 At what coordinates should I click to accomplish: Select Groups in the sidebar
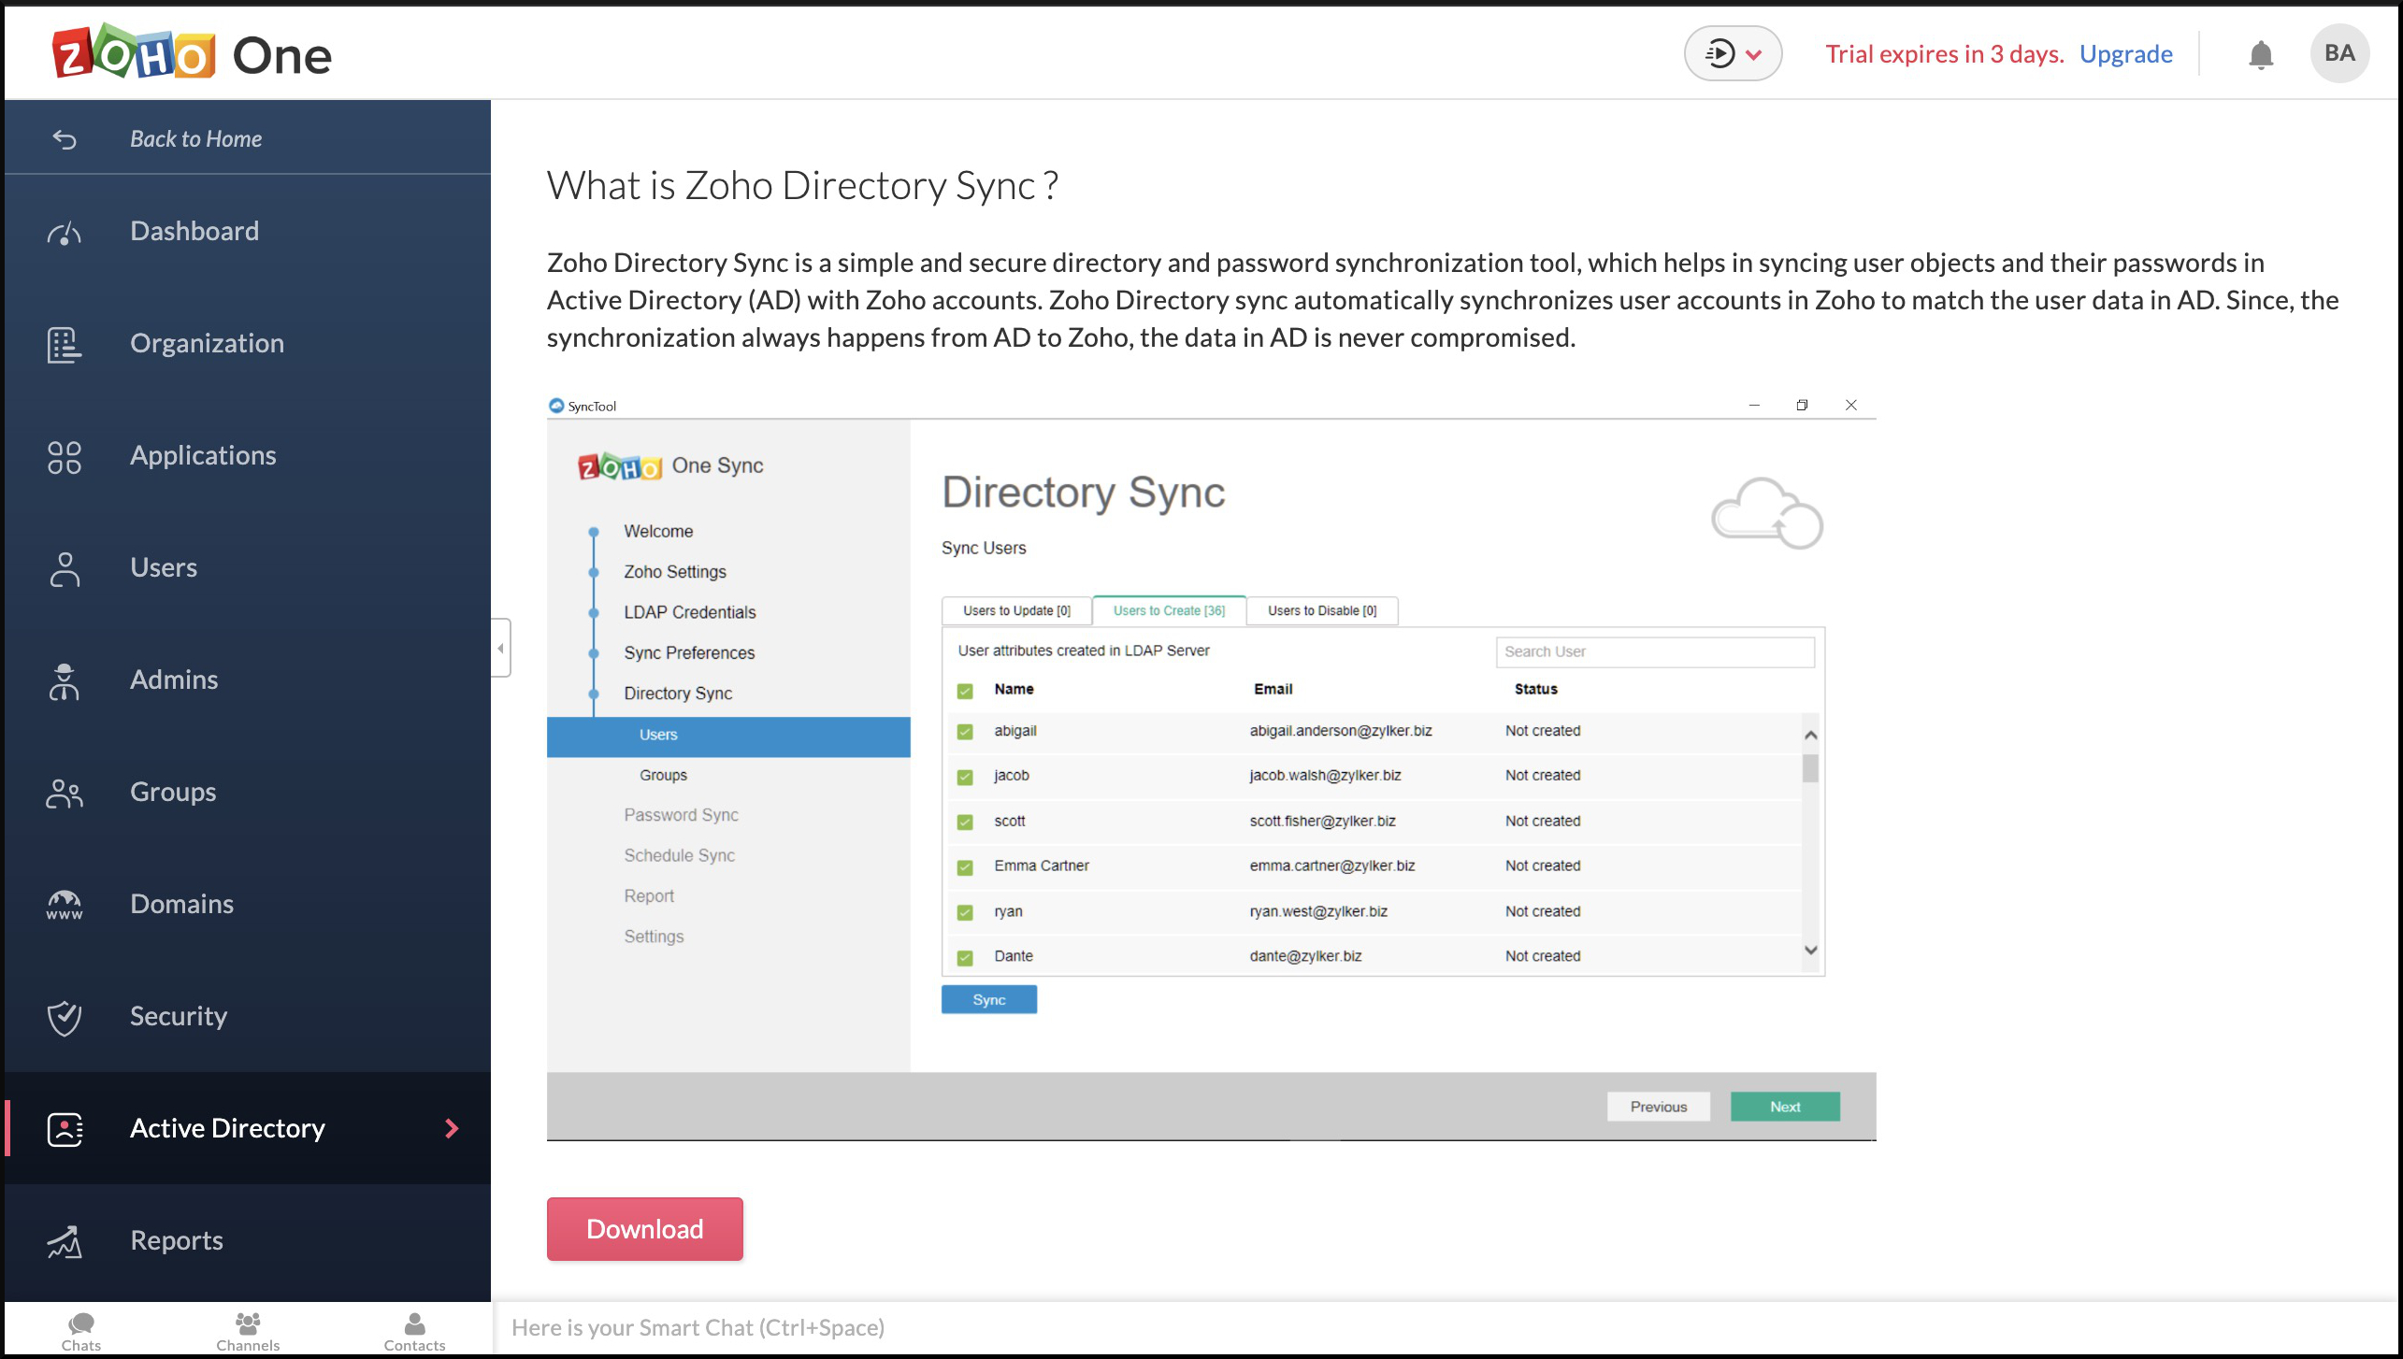click(173, 793)
